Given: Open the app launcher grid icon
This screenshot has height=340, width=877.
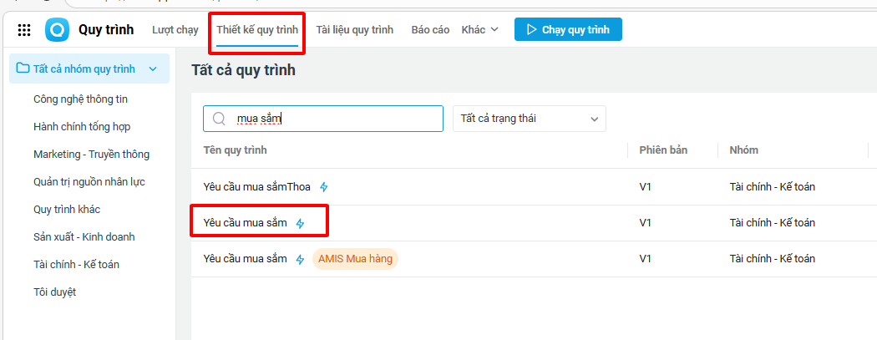Looking at the screenshot, I should pos(24,30).
